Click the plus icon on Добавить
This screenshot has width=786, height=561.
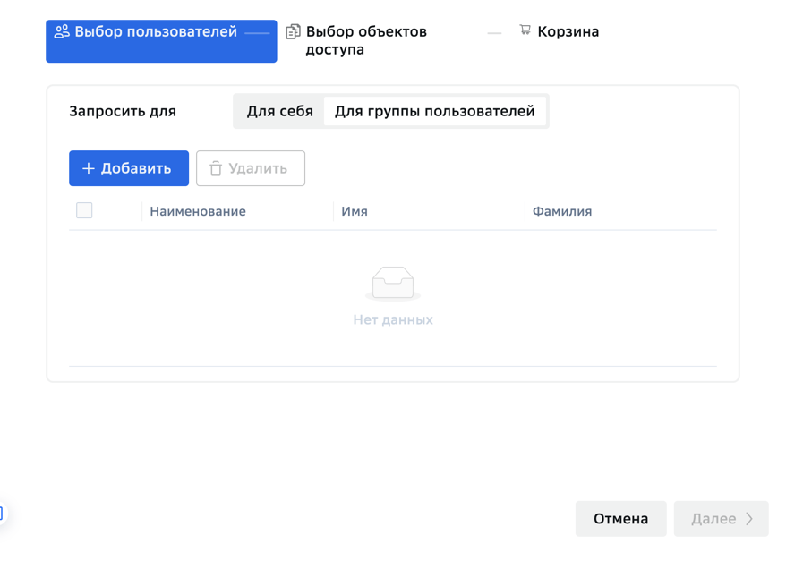[x=89, y=168]
